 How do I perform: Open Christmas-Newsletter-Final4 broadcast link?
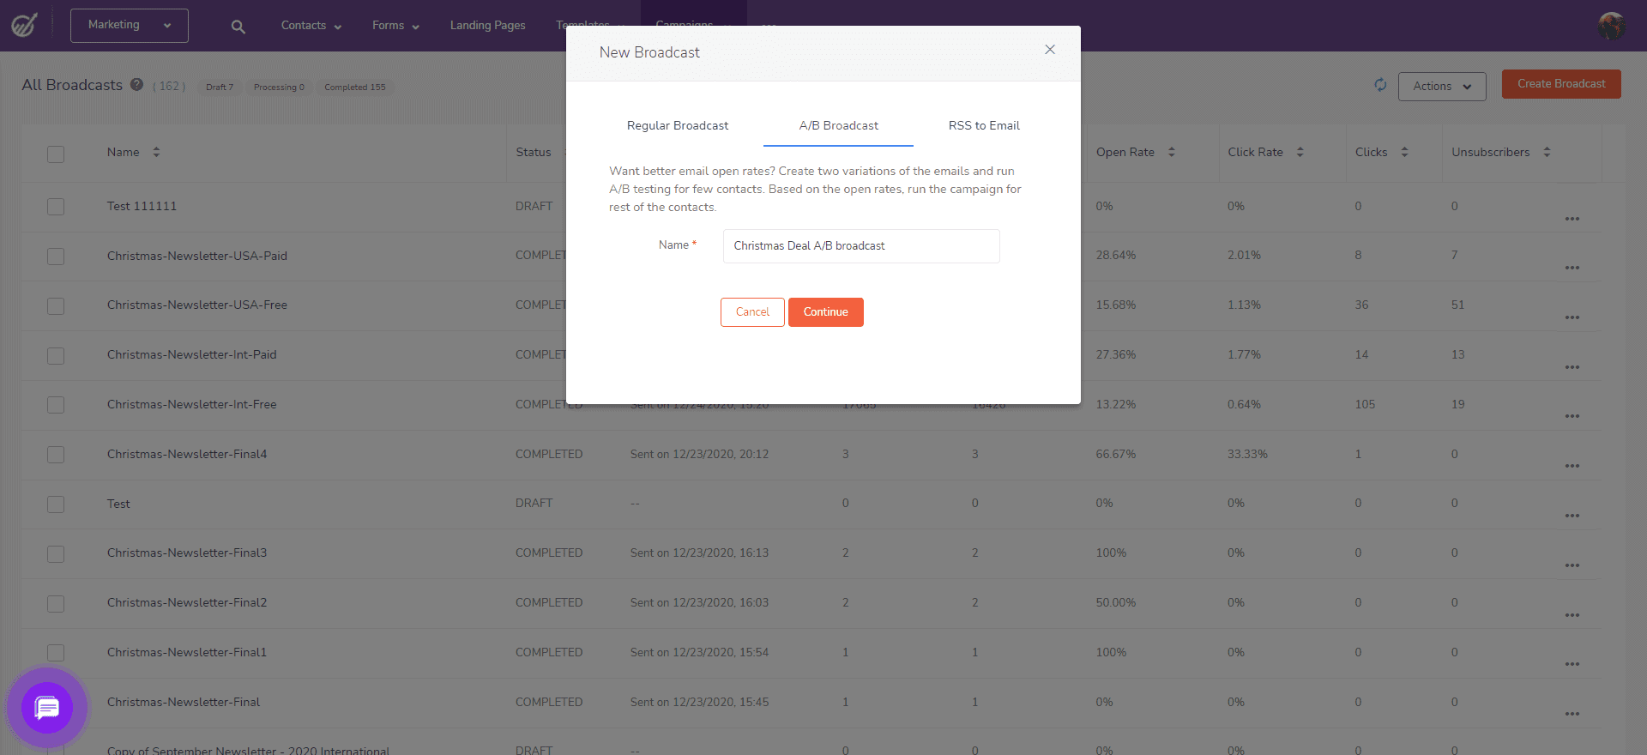pyautogui.click(x=187, y=454)
